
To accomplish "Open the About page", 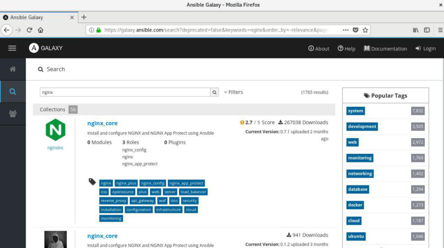I will [x=319, y=48].
